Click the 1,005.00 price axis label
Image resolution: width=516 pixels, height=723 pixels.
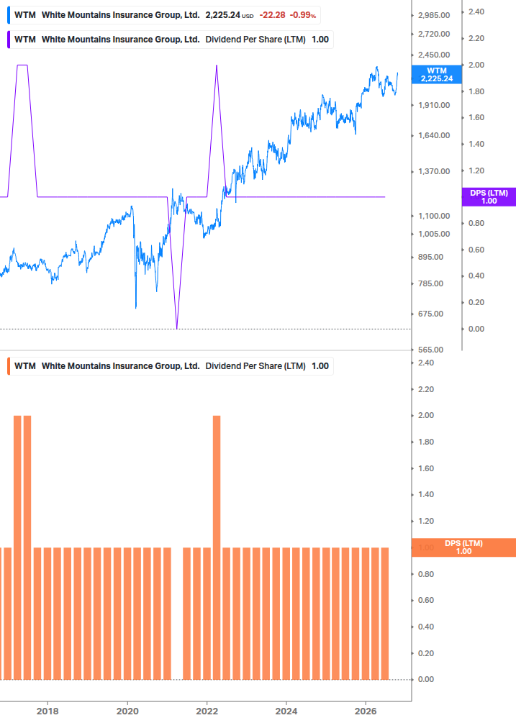[434, 234]
